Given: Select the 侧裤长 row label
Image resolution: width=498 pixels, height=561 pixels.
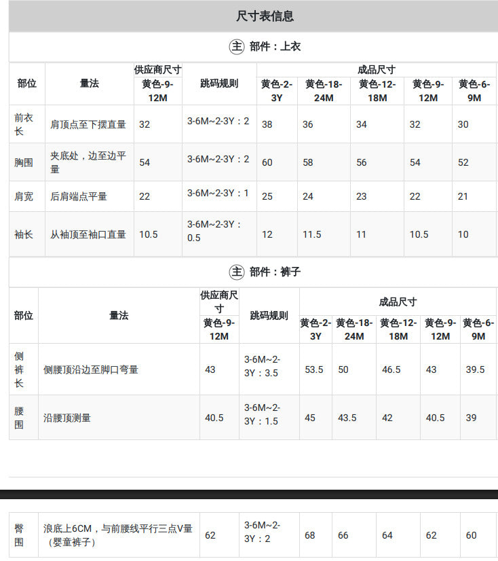Looking at the screenshot, I should pos(19,369).
